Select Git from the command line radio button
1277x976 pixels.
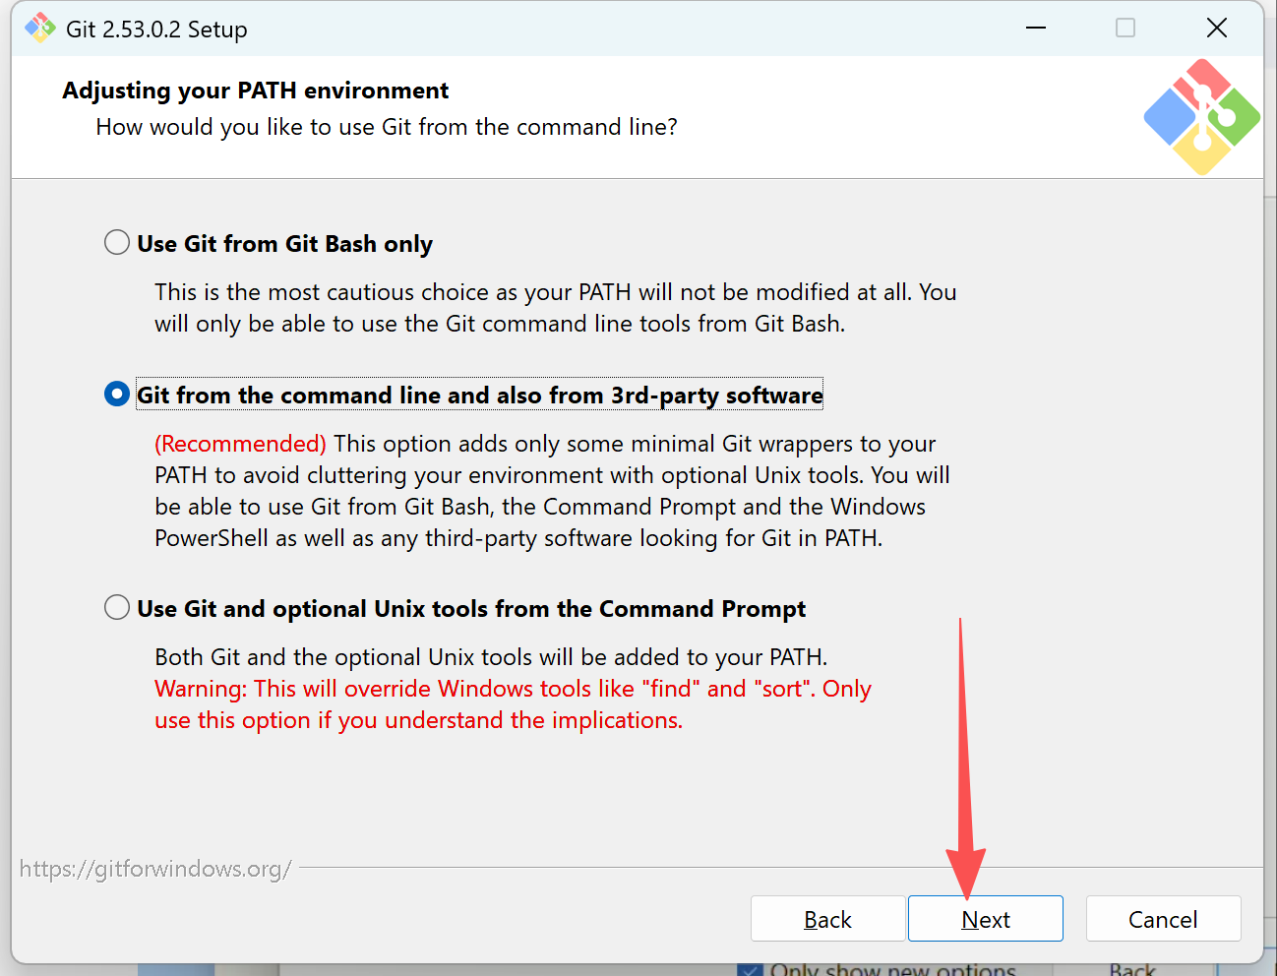(117, 395)
